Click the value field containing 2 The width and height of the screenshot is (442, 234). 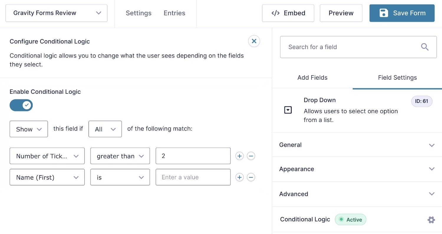[x=193, y=156]
